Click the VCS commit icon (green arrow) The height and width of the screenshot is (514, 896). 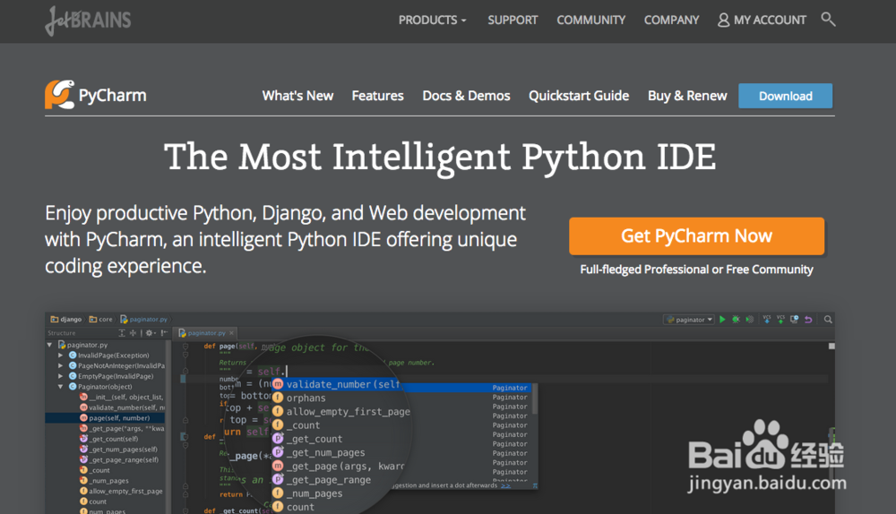coord(780,320)
